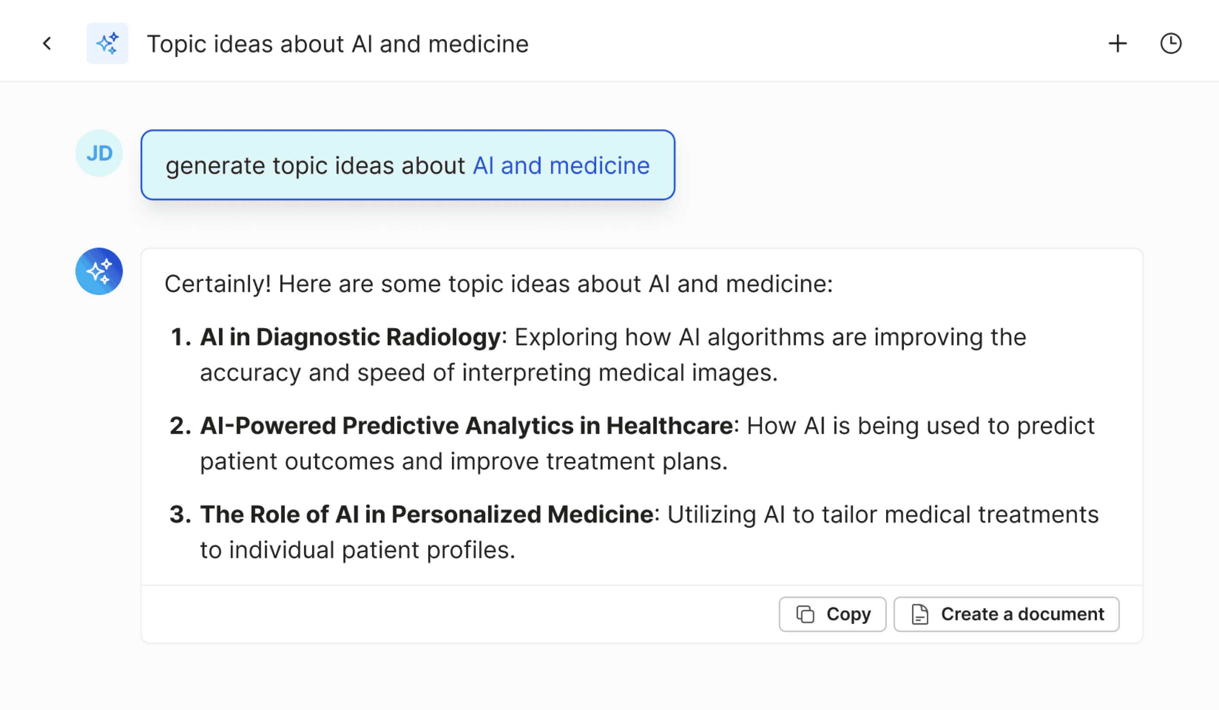This screenshot has width=1219, height=710.
Task: Click the 'AI and medicine' highlighted text
Action: (x=561, y=166)
